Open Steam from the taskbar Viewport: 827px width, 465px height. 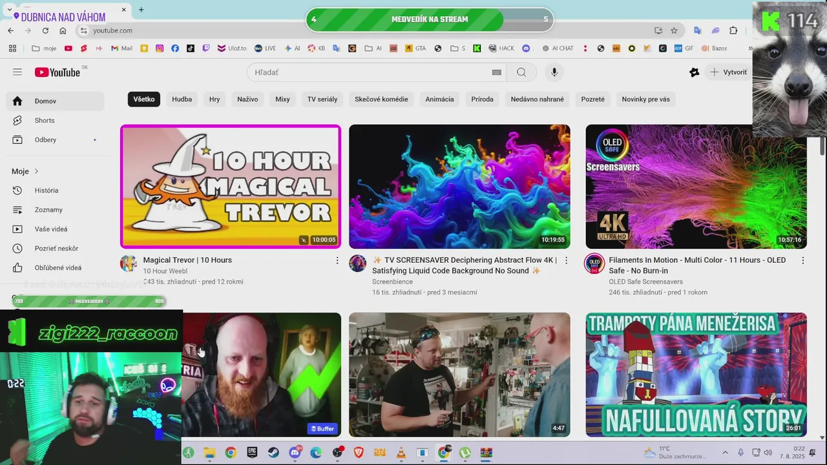(x=273, y=453)
